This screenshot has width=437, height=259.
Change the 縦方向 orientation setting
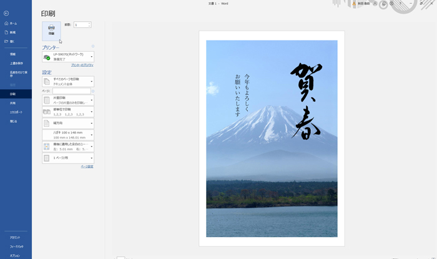(91, 124)
